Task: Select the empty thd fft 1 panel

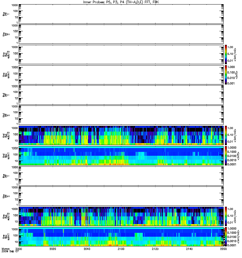Action: coord(121,95)
